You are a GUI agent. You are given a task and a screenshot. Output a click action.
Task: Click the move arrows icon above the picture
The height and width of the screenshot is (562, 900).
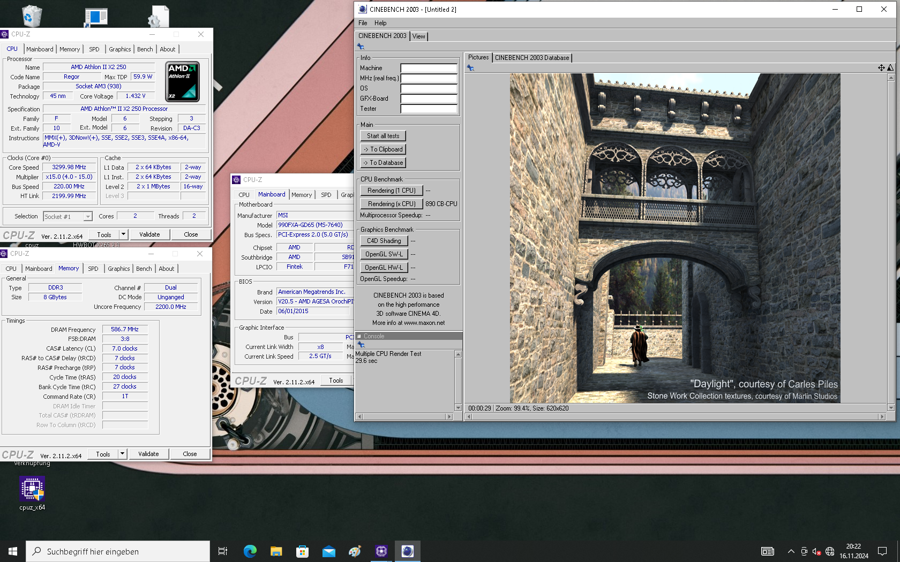click(x=881, y=68)
